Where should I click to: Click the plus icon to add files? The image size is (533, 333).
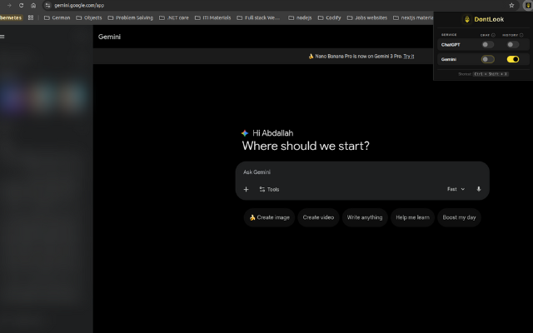click(246, 189)
